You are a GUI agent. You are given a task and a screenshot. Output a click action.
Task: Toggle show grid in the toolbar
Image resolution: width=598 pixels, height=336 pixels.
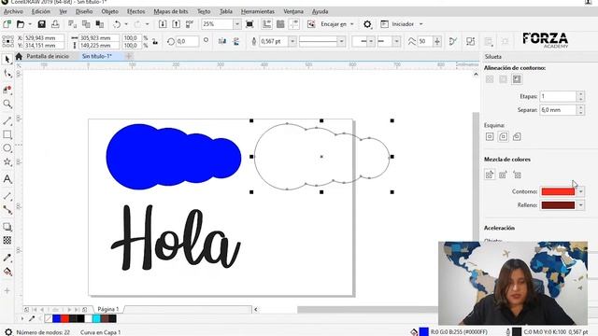coord(280,24)
